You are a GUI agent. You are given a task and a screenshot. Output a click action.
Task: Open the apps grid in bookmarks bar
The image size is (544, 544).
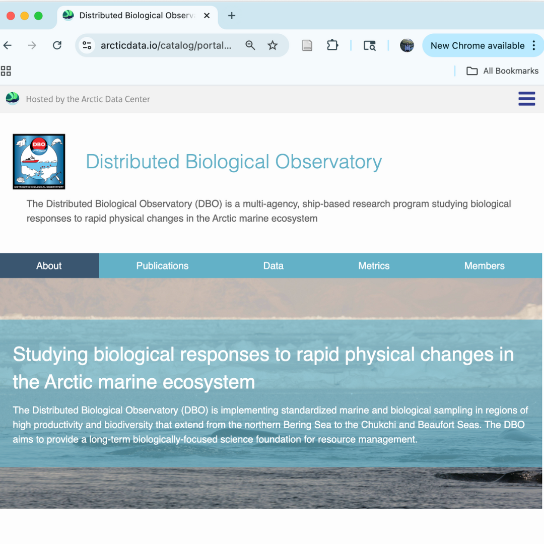coord(6,71)
